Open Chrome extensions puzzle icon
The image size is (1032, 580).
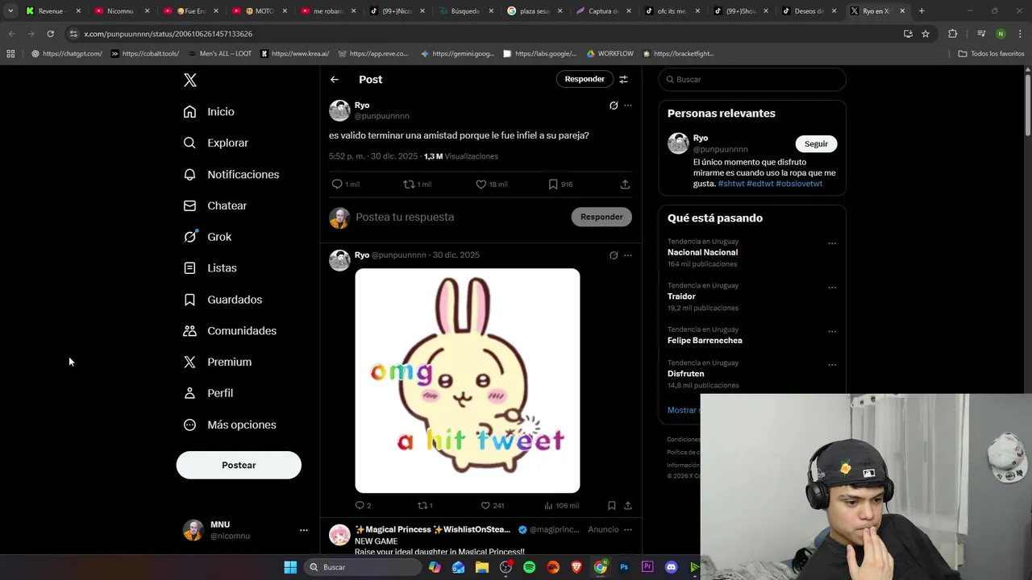pyautogui.click(x=952, y=34)
